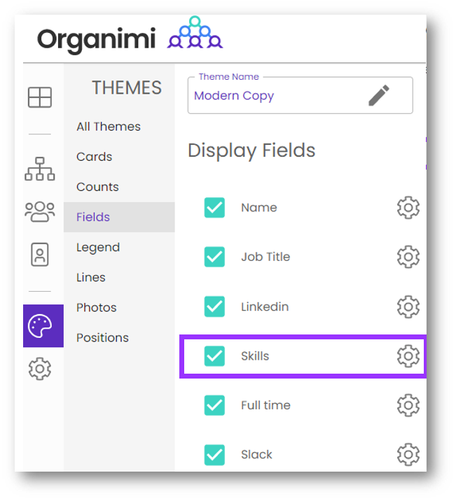456x501 pixels.
Task: Open settings gear for Skills field
Action: coord(408,356)
